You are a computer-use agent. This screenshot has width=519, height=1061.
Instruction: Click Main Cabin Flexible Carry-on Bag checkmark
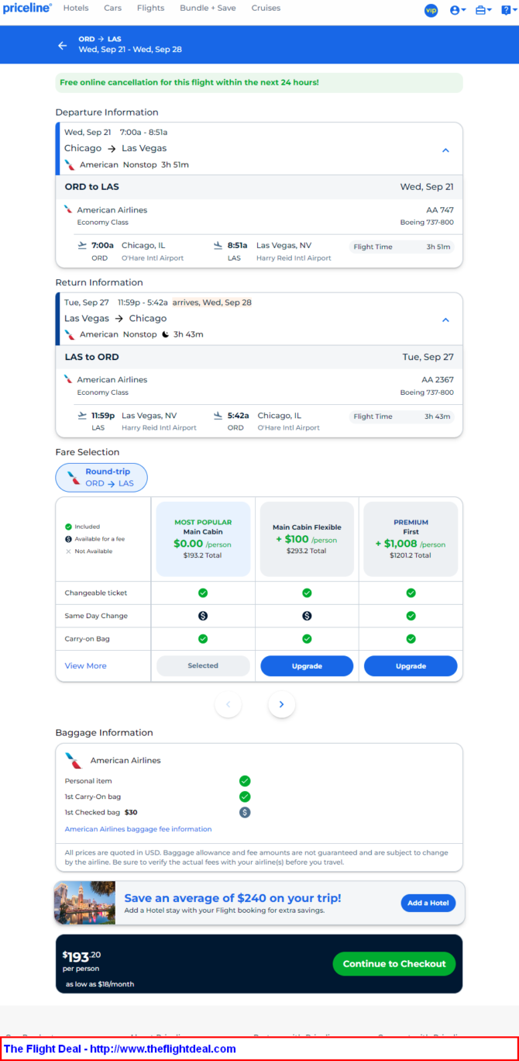click(x=307, y=639)
